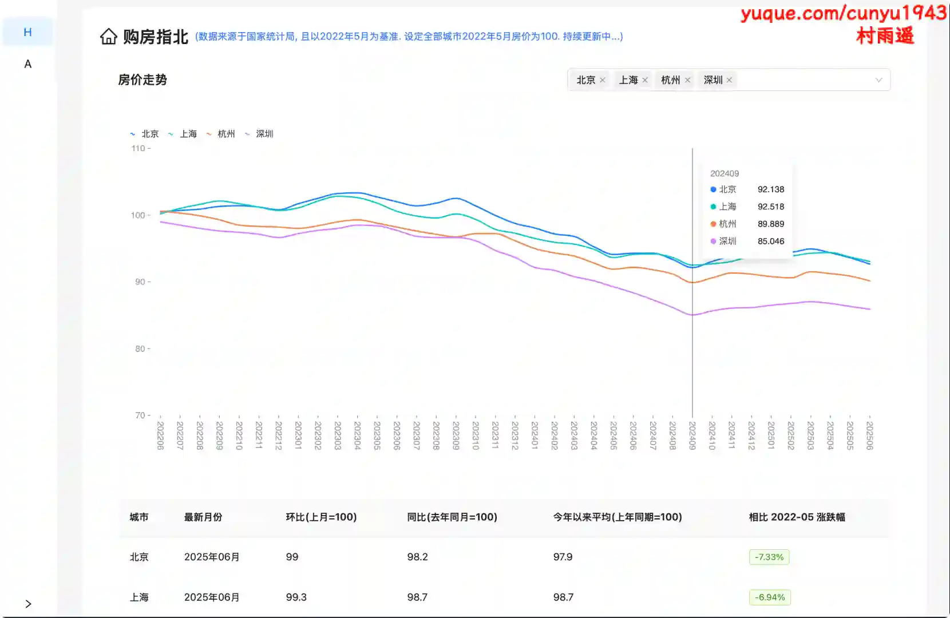Click the 110 y-axis label
The image size is (950, 618).
pyautogui.click(x=138, y=148)
